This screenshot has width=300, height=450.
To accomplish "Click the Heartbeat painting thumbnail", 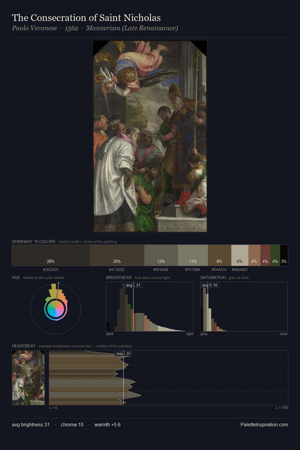I will coord(28,378).
